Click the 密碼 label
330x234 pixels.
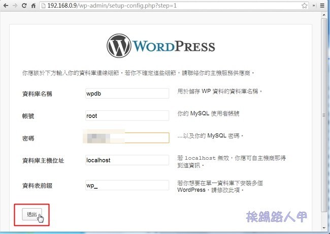click(28, 138)
